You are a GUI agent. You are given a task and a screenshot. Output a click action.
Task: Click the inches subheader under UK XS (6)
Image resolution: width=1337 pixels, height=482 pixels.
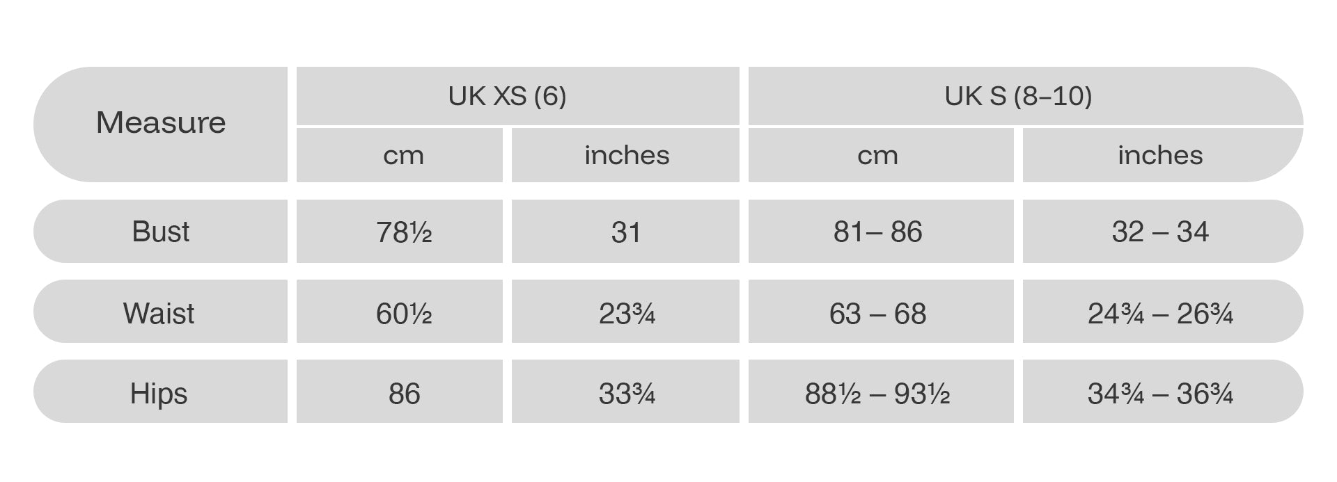click(x=627, y=155)
